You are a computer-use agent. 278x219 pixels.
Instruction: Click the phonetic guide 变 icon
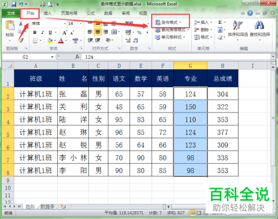75,40
